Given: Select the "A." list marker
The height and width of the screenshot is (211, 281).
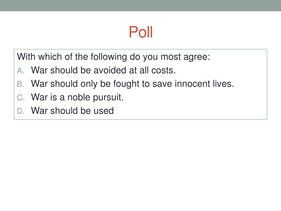Looking at the screenshot, I should [x=21, y=71].
